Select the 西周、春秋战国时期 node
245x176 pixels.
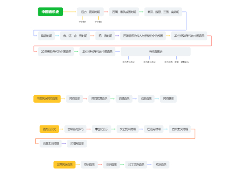124,12
